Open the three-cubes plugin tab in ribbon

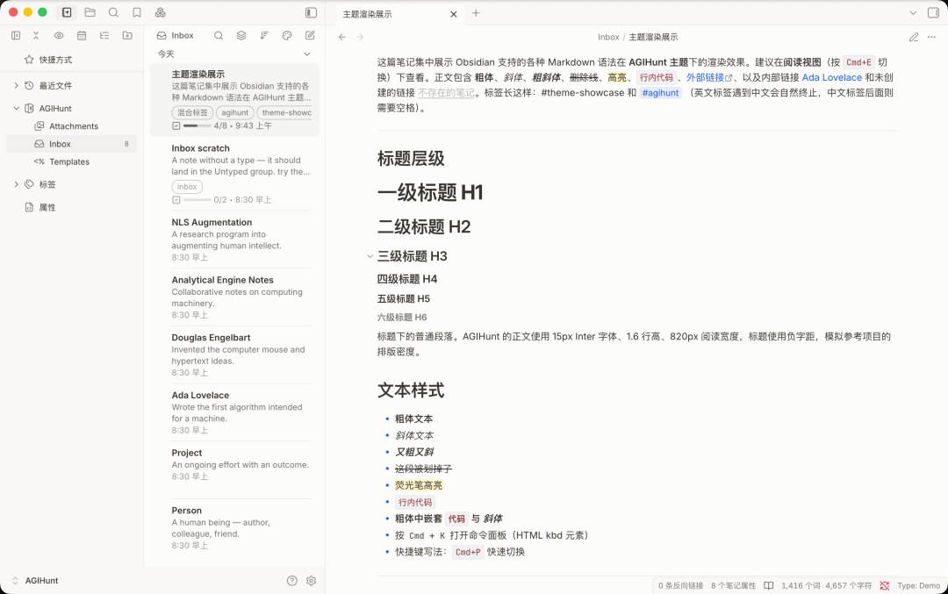pos(161,12)
